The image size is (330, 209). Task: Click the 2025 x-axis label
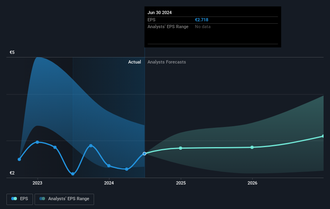coord(181,183)
